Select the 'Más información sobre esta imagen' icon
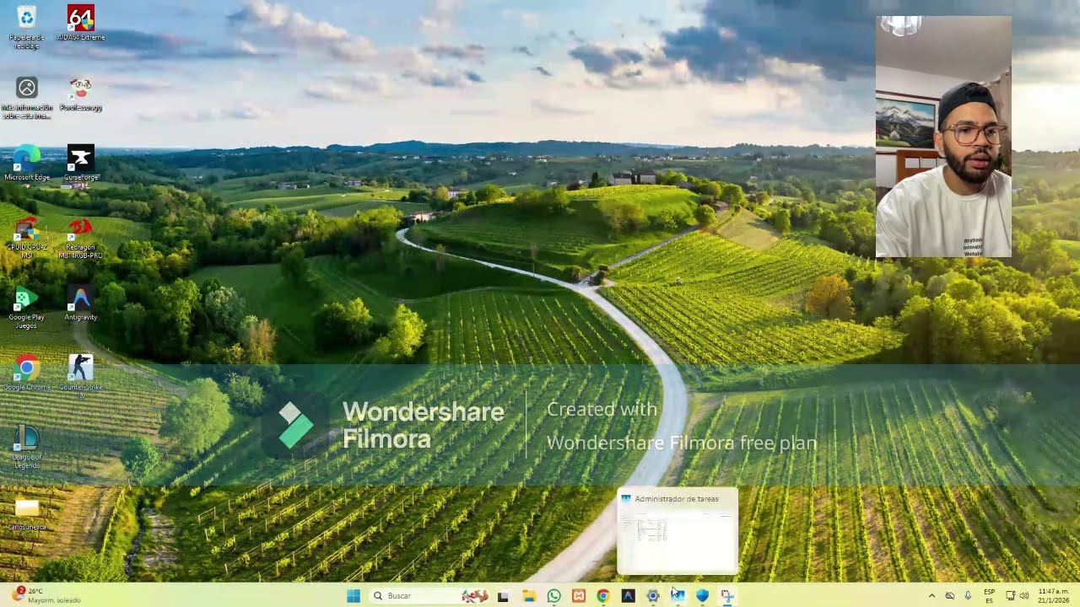Image resolution: width=1080 pixels, height=607 pixels. tap(27, 97)
